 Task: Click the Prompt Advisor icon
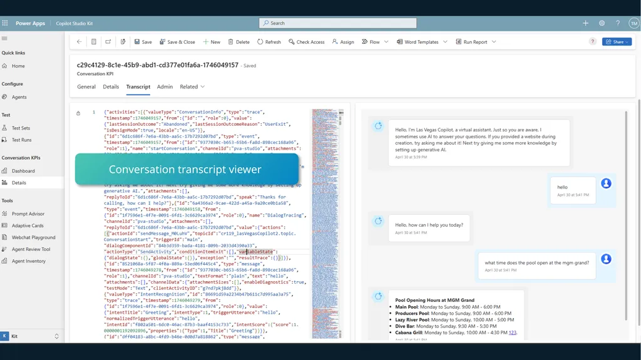(x=4, y=214)
